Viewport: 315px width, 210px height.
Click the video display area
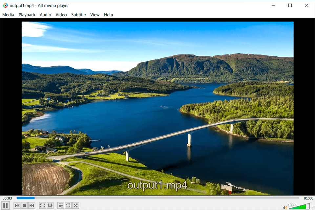point(157,108)
